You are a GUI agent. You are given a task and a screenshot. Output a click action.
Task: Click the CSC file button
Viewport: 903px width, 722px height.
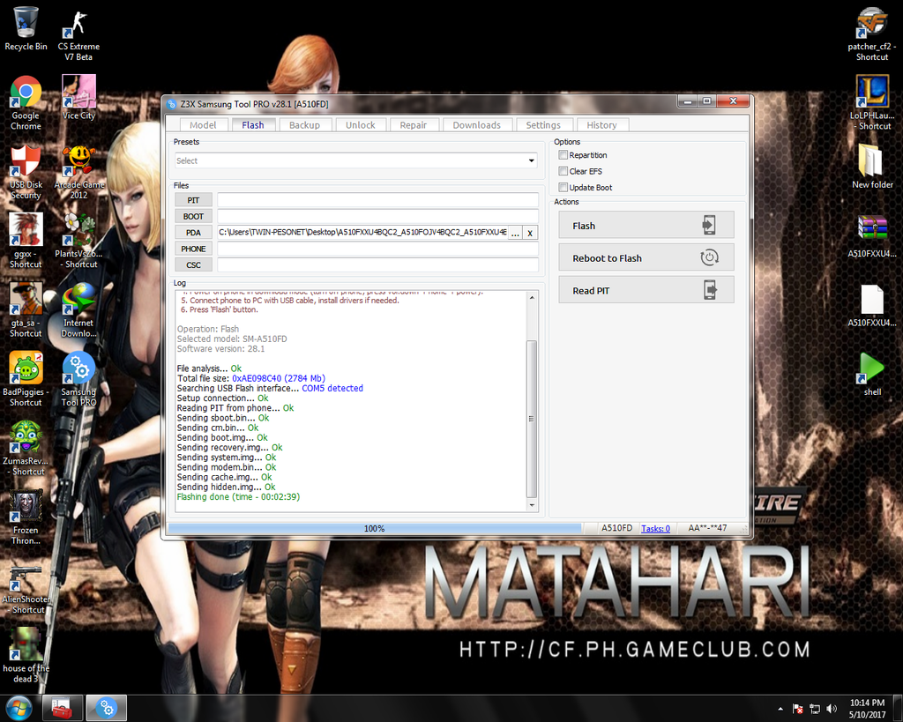(x=193, y=264)
